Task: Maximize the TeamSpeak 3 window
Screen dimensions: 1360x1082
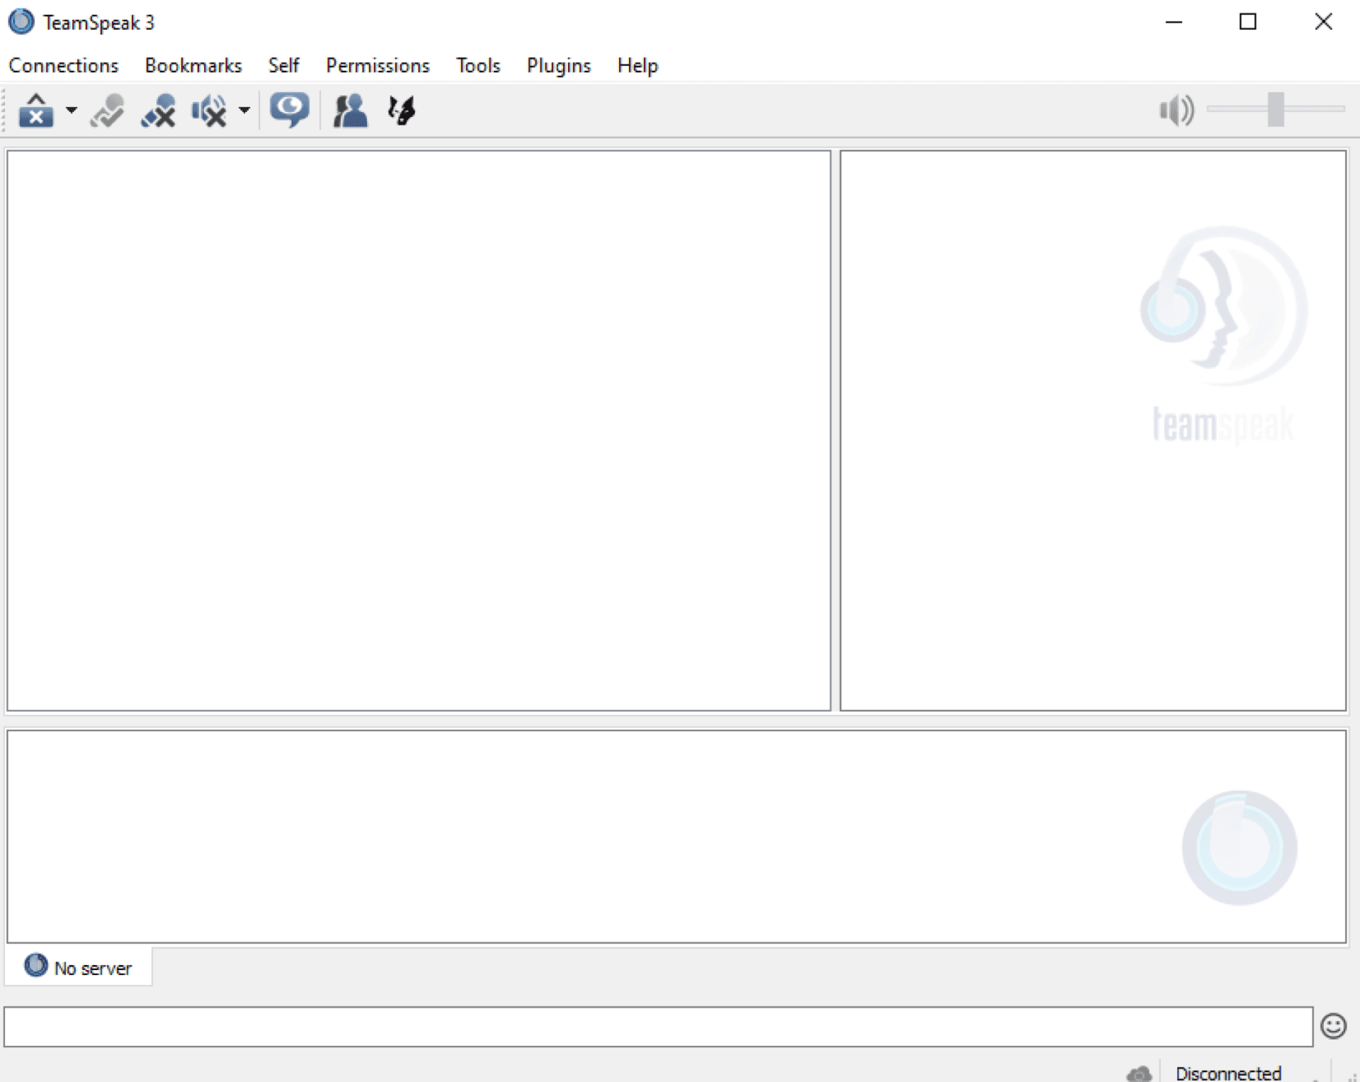Action: tap(1248, 22)
